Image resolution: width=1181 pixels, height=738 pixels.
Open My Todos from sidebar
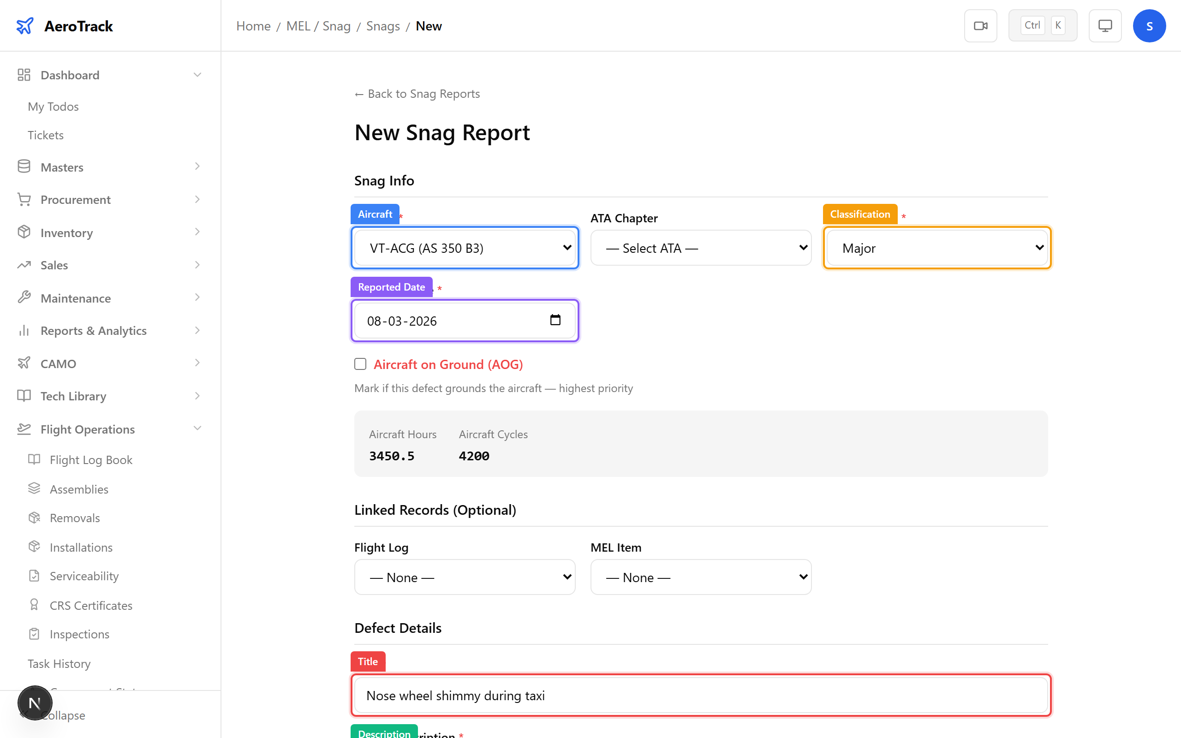tap(53, 106)
